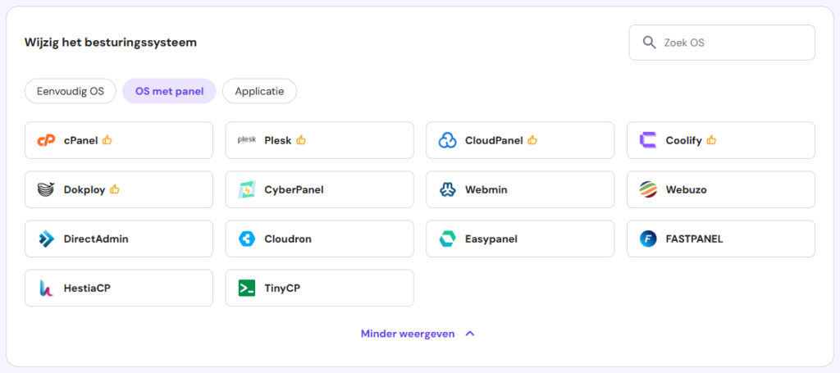Image resolution: width=840 pixels, height=373 pixels.
Task: Click the Webuzo striped globe icon
Action: (x=648, y=189)
